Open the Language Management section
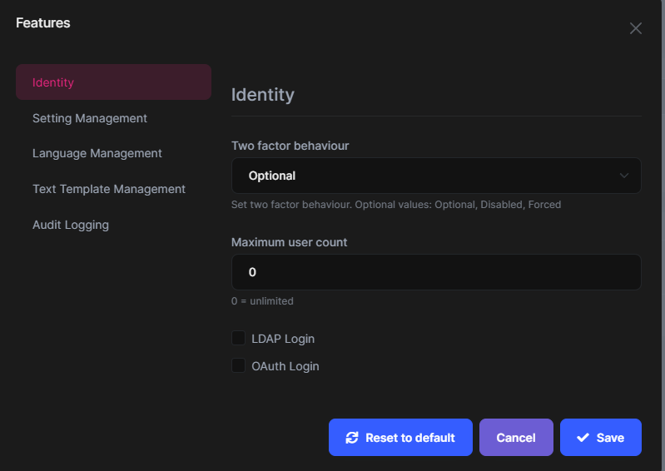665x471 pixels. [x=97, y=153]
